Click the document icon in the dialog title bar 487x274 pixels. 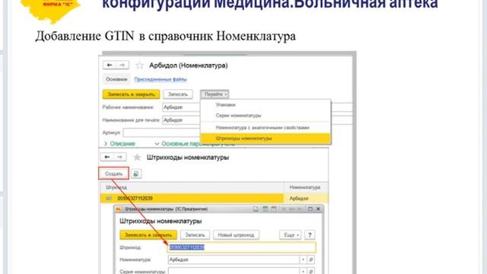[256, 209]
